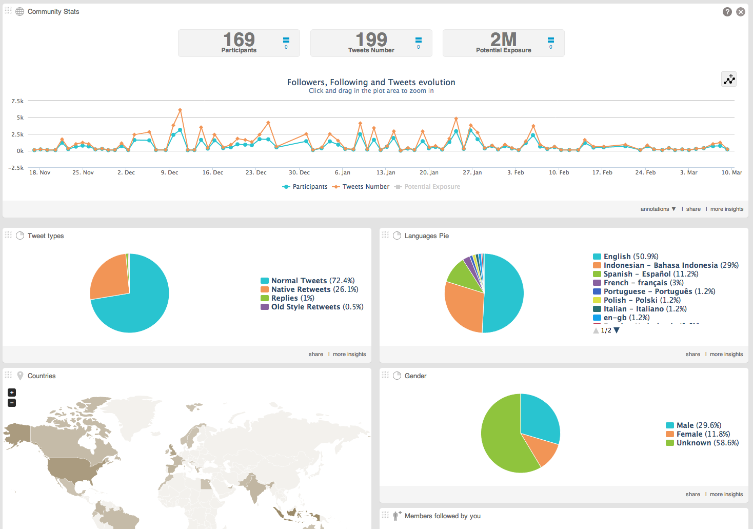Enable Potential Exposure series in legend
753x529 pixels.
click(x=427, y=187)
